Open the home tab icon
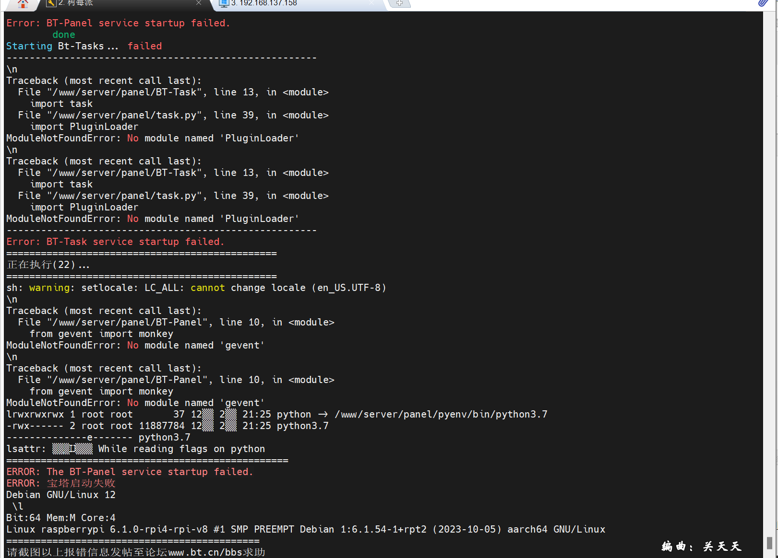The width and height of the screenshot is (778, 558). coord(22,4)
